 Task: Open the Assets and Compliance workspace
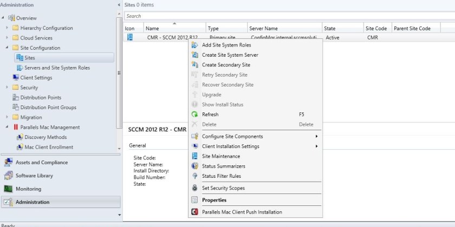(x=41, y=162)
